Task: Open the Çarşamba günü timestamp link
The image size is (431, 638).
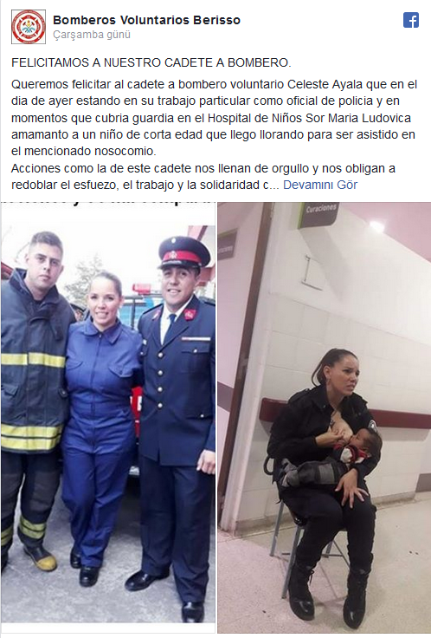Action: (92, 35)
